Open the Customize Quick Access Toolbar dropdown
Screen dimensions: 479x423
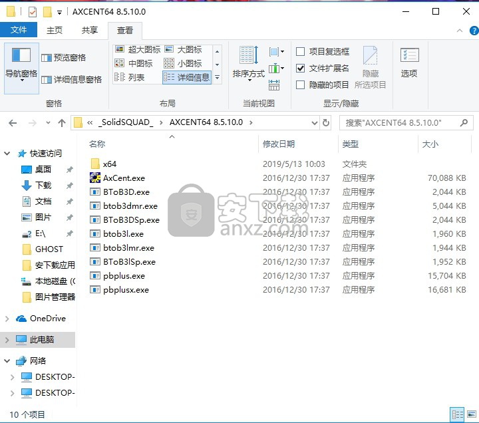tap(59, 13)
